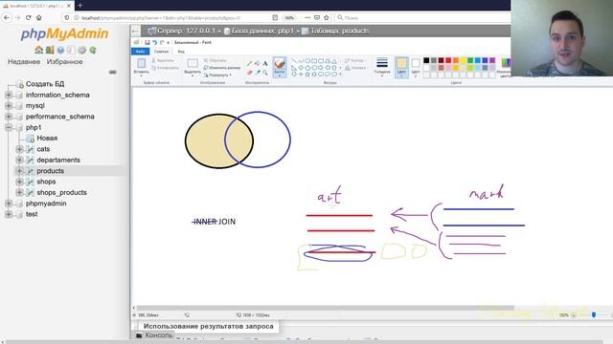Open the blue File tab in Paint
Image resolution: width=613 pixels, height=344 pixels.
pyautogui.click(x=141, y=52)
